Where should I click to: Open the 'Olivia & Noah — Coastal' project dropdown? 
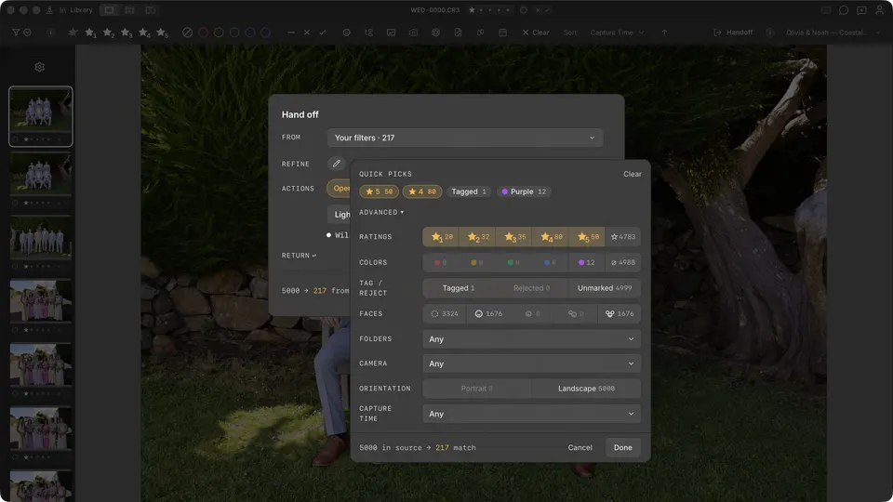click(833, 33)
